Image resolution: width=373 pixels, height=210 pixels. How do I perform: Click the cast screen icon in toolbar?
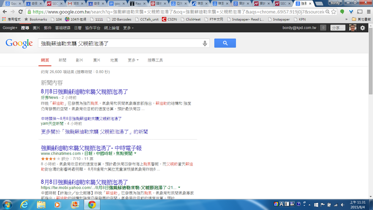[360, 12]
